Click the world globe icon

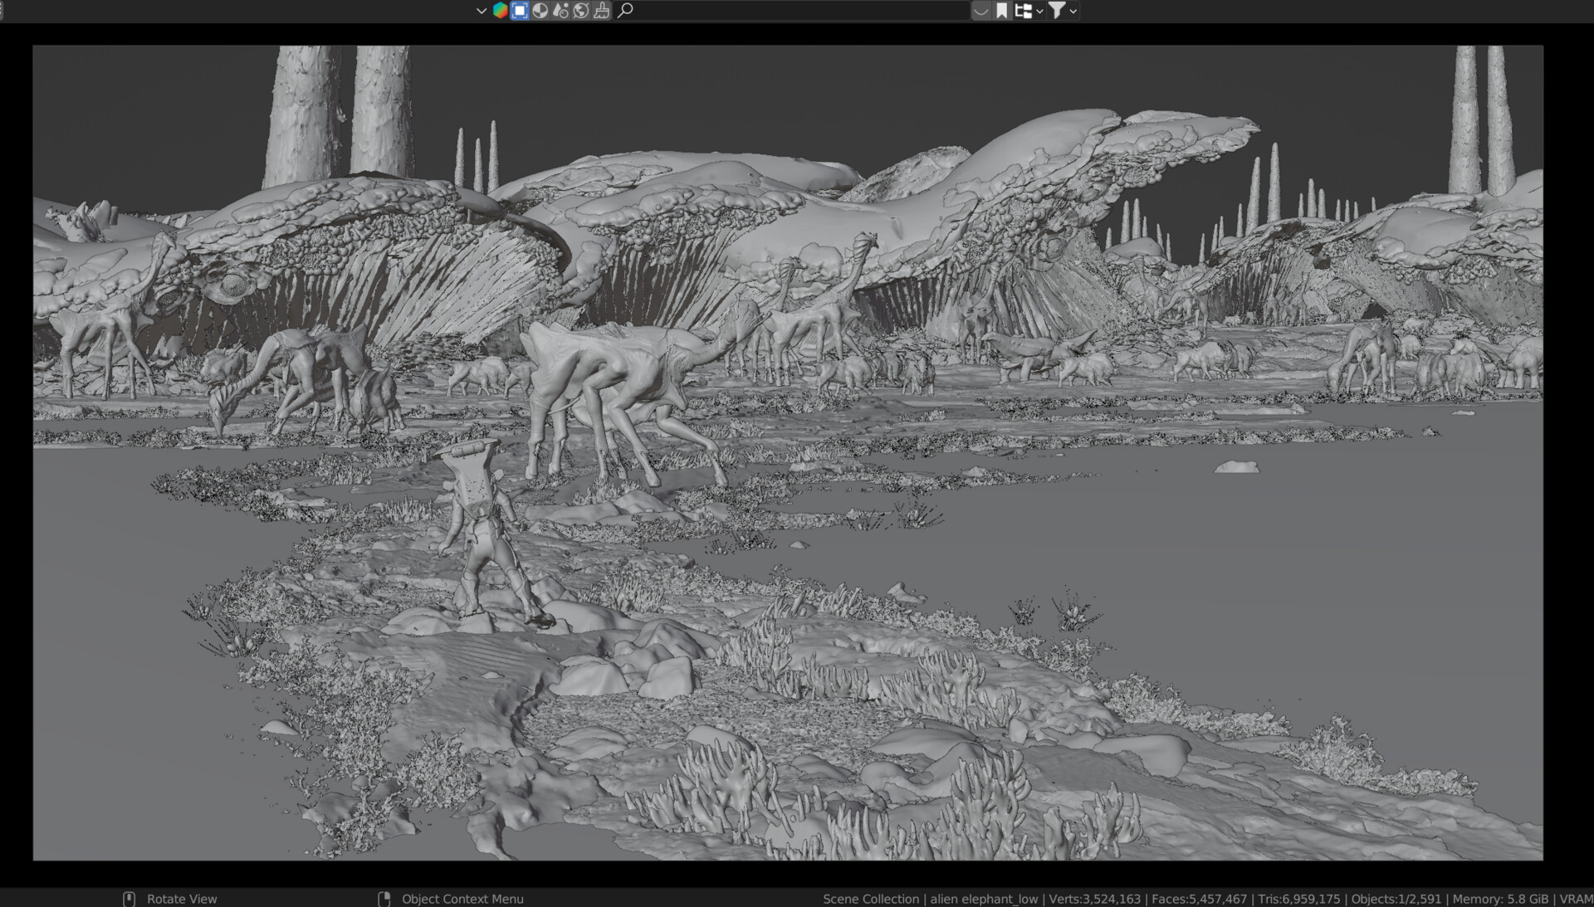click(x=581, y=10)
